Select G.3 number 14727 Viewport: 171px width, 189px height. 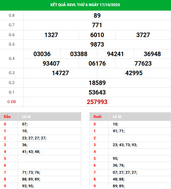pos(61,73)
